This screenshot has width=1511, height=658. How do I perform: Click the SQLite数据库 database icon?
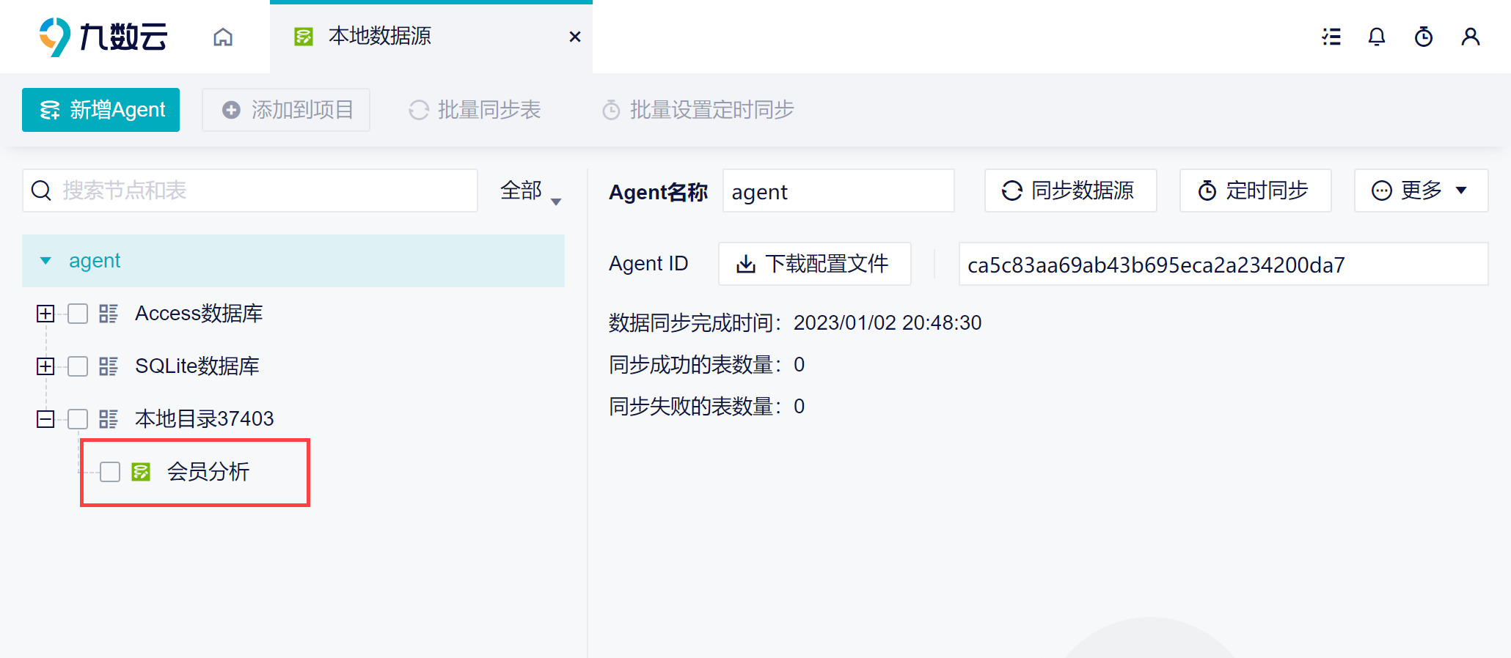click(x=109, y=366)
